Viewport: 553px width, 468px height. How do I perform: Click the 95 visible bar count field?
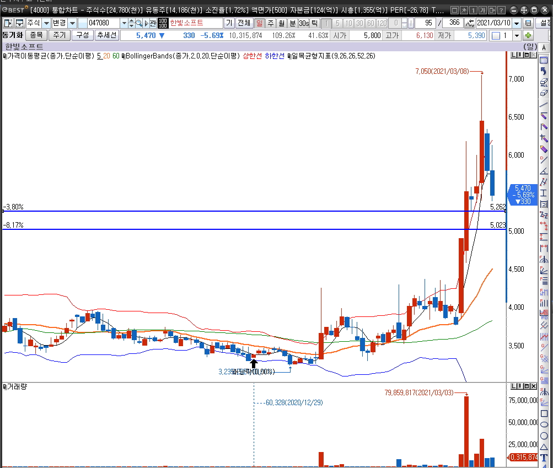[425, 23]
